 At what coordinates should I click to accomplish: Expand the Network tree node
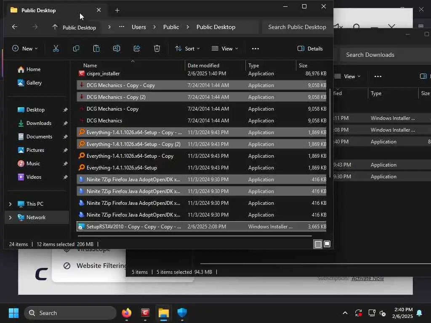pos(10,217)
